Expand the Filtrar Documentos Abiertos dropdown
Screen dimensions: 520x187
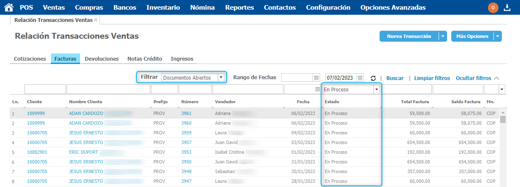point(221,77)
